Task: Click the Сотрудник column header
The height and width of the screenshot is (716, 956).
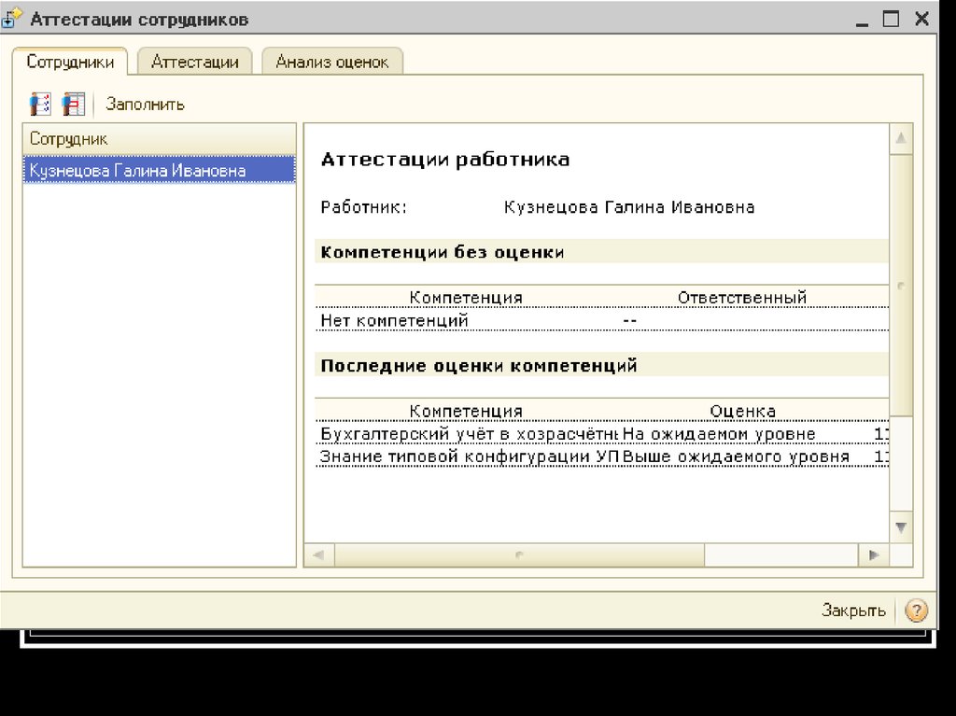Action: tap(159, 138)
